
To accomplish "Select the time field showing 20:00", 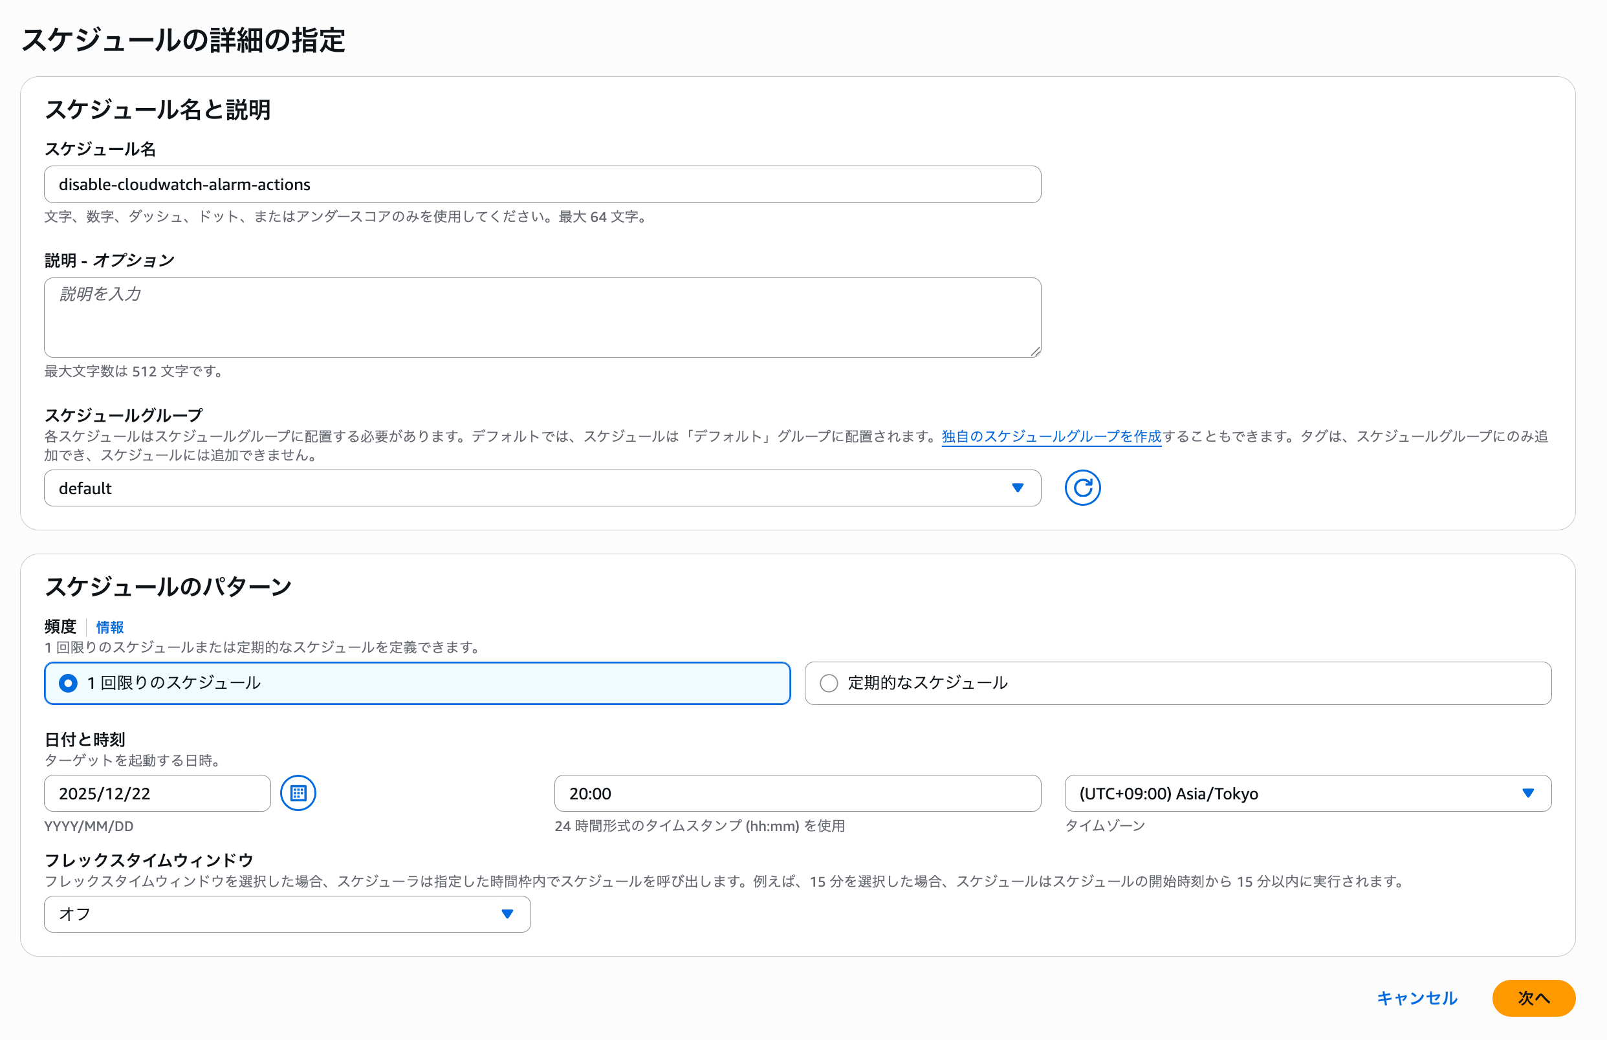I will click(797, 793).
